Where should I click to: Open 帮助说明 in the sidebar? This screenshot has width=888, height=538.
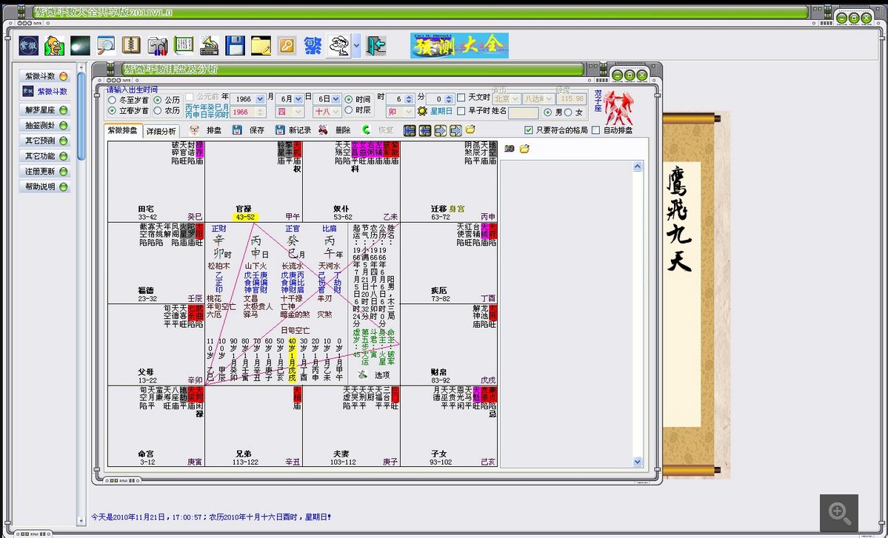[x=45, y=186]
